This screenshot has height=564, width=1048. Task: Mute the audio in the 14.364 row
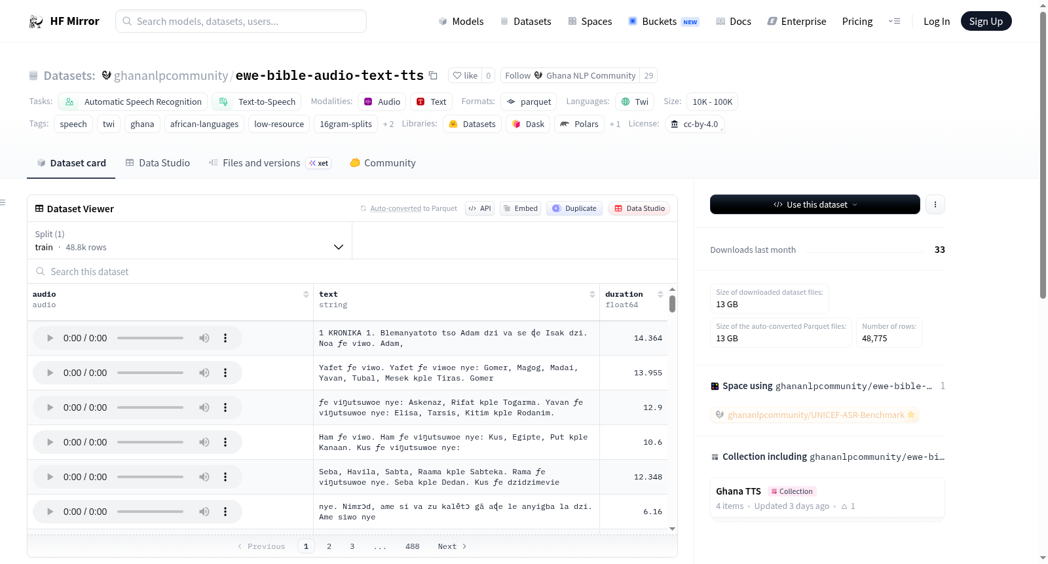[204, 338]
